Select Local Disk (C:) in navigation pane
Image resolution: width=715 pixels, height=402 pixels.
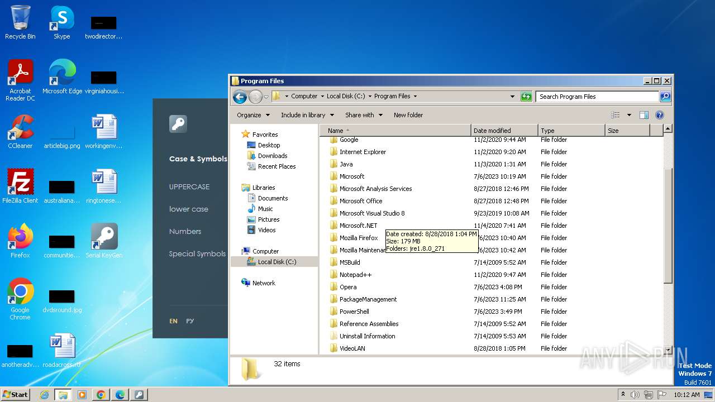(277, 262)
